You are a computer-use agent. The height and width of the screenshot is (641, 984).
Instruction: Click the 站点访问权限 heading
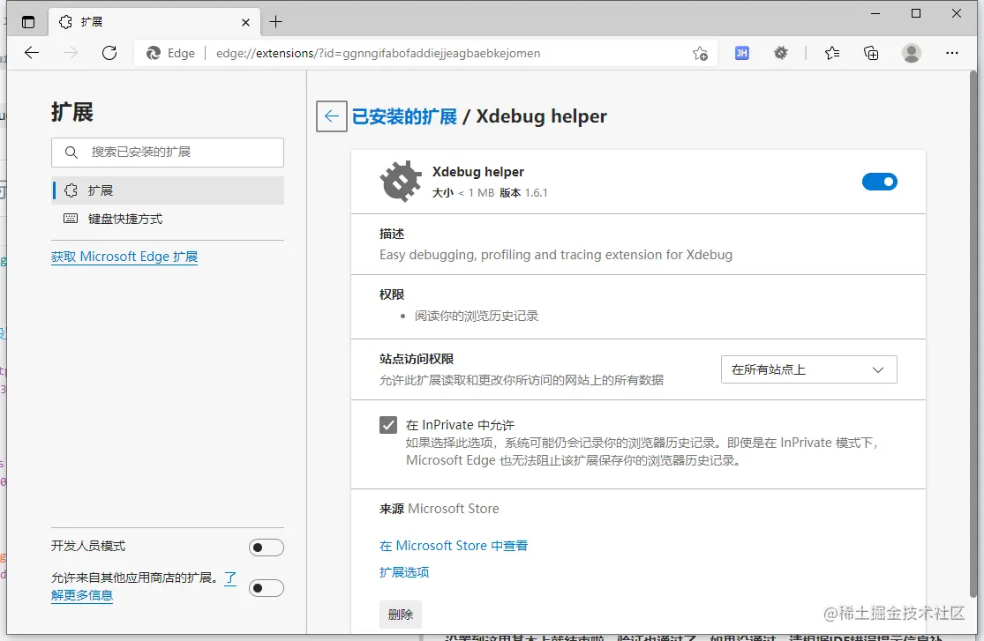tap(417, 360)
